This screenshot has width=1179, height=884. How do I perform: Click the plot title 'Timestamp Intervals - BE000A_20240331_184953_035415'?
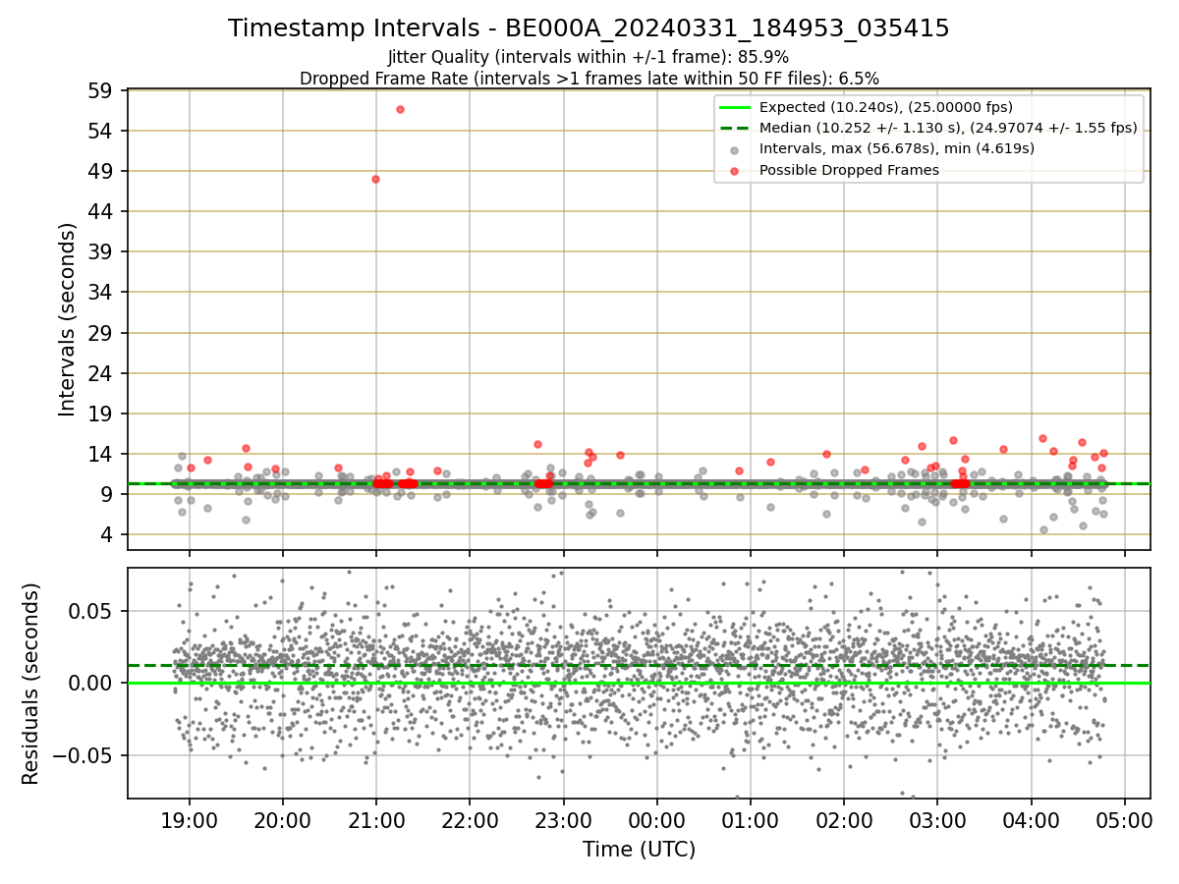tap(589, 28)
